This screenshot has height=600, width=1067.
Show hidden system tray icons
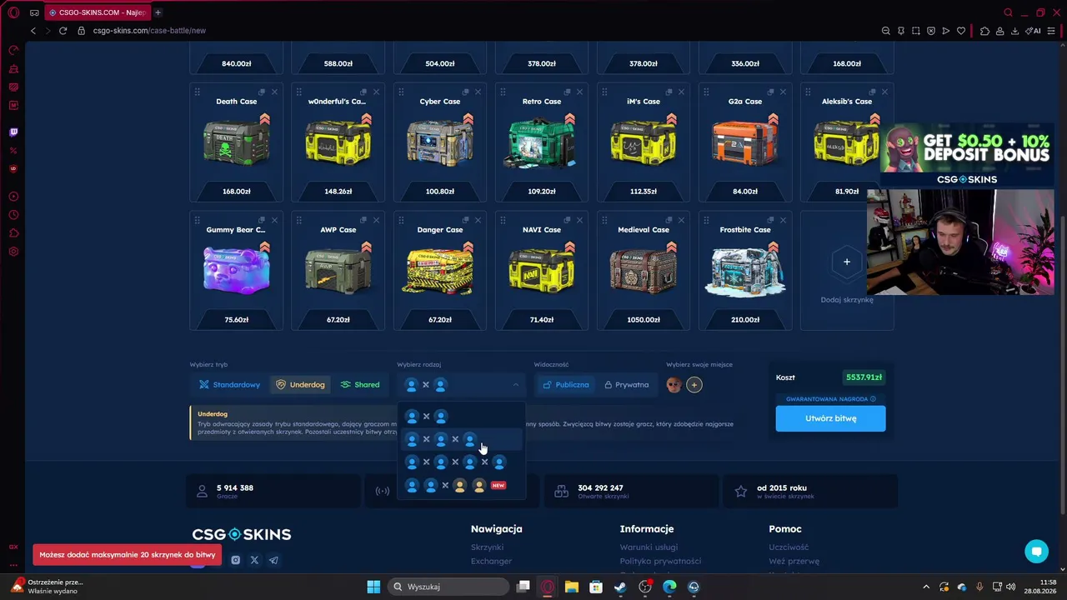click(x=925, y=587)
